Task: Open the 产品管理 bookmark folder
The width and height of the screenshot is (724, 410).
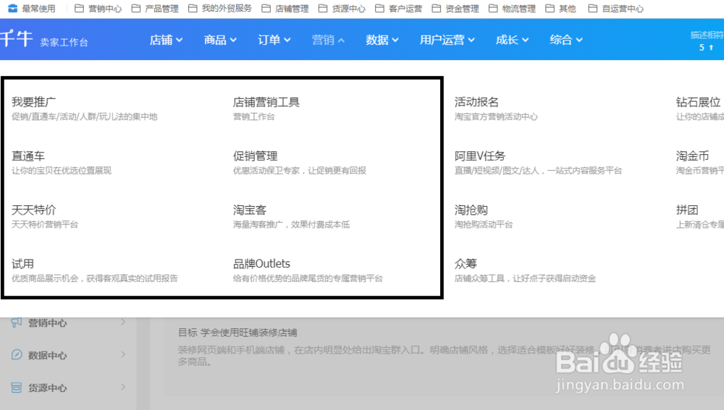Action: coord(155,8)
